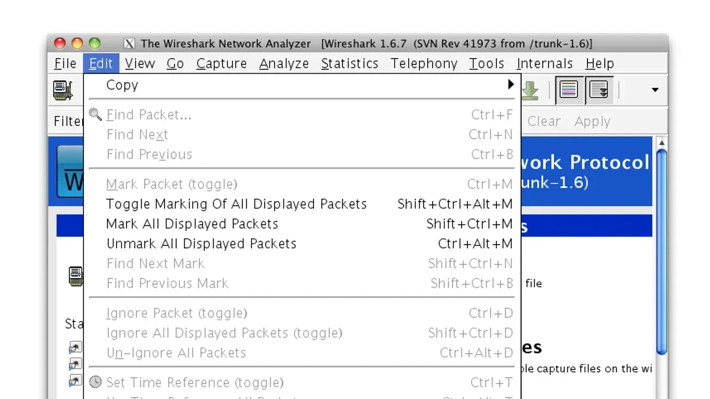Select Set Time Reference (toggle) entry
Screen dimensions: 710x399
click(302, 383)
